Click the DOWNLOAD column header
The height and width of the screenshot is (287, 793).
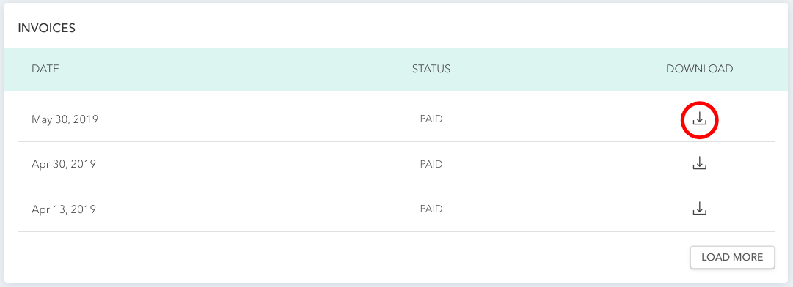[699, 69]
